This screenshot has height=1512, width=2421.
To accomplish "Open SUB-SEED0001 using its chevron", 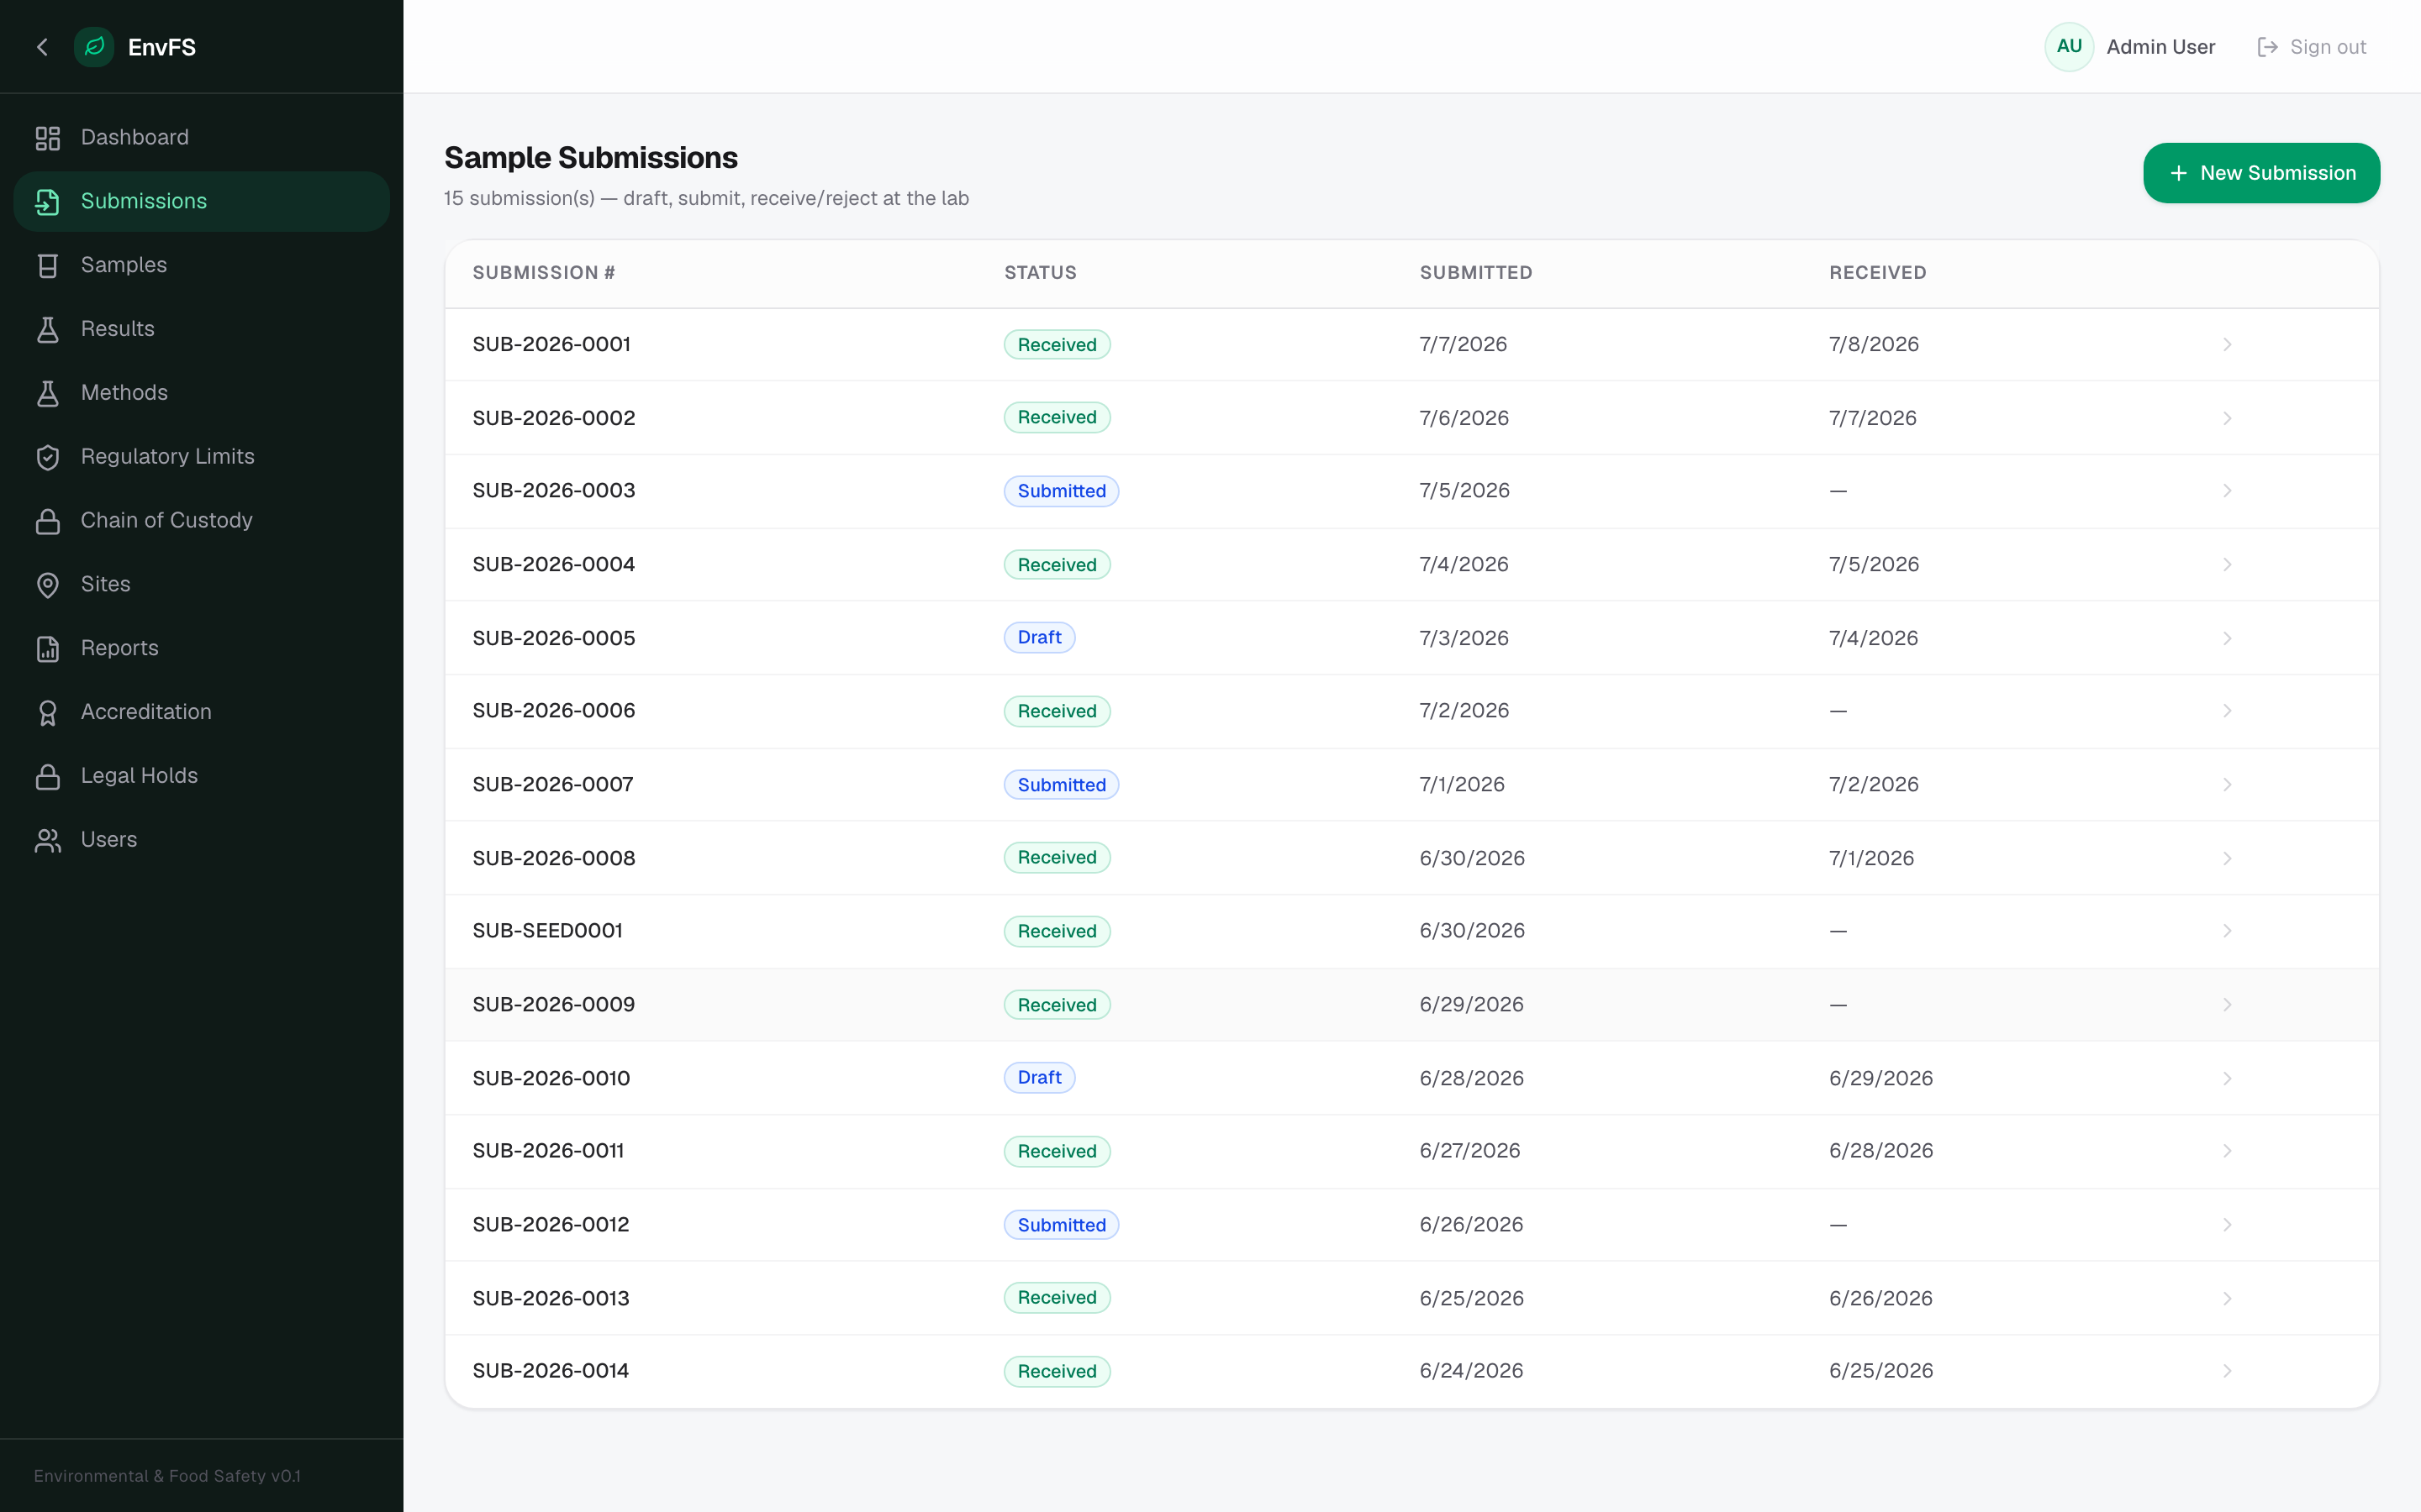I will (2227, 931).
